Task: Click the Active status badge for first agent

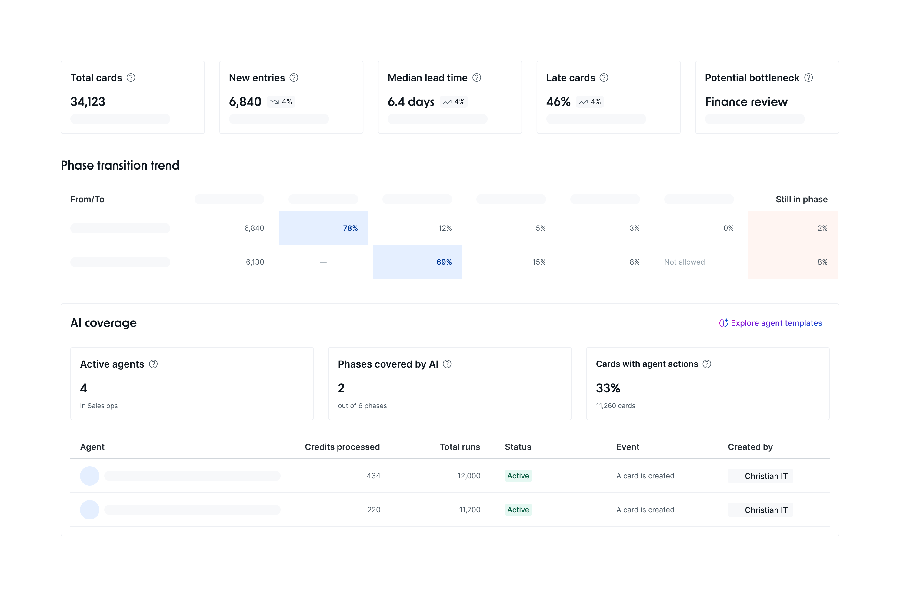Action: [x=518, y=476]
